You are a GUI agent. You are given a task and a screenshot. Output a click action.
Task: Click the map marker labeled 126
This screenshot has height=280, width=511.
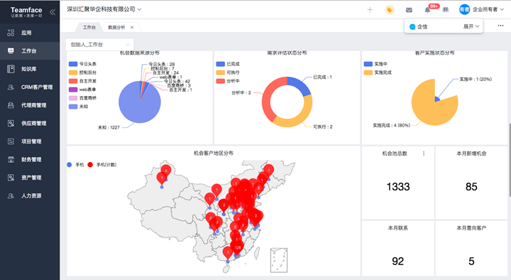(x=238, y=248)
